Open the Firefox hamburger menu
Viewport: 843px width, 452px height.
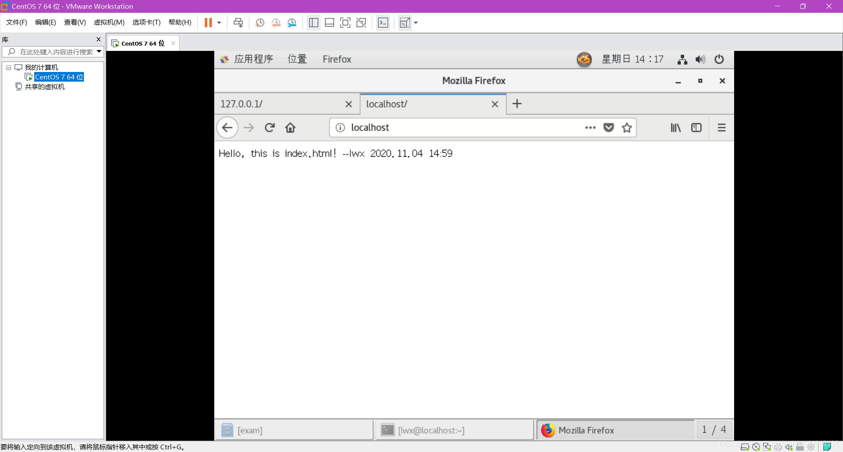pyautogui.click(x=721, y=128)
